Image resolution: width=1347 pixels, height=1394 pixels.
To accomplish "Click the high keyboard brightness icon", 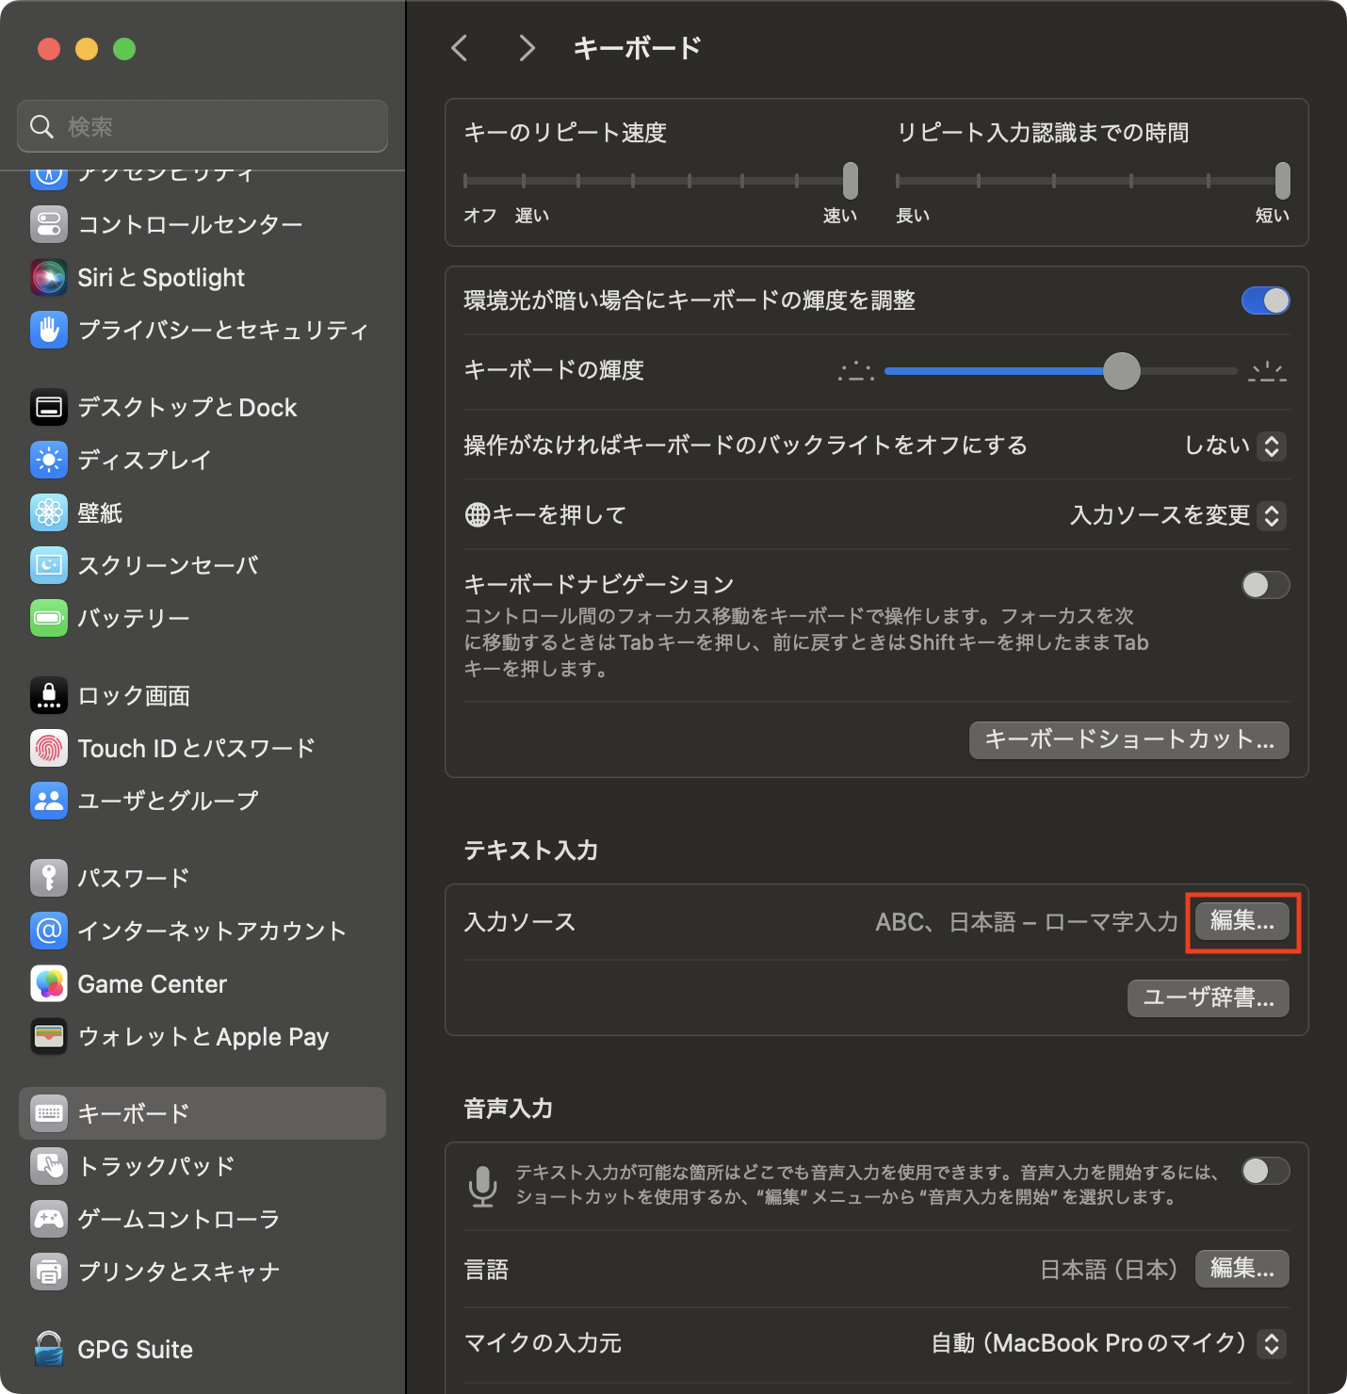I will point(1268,371).
